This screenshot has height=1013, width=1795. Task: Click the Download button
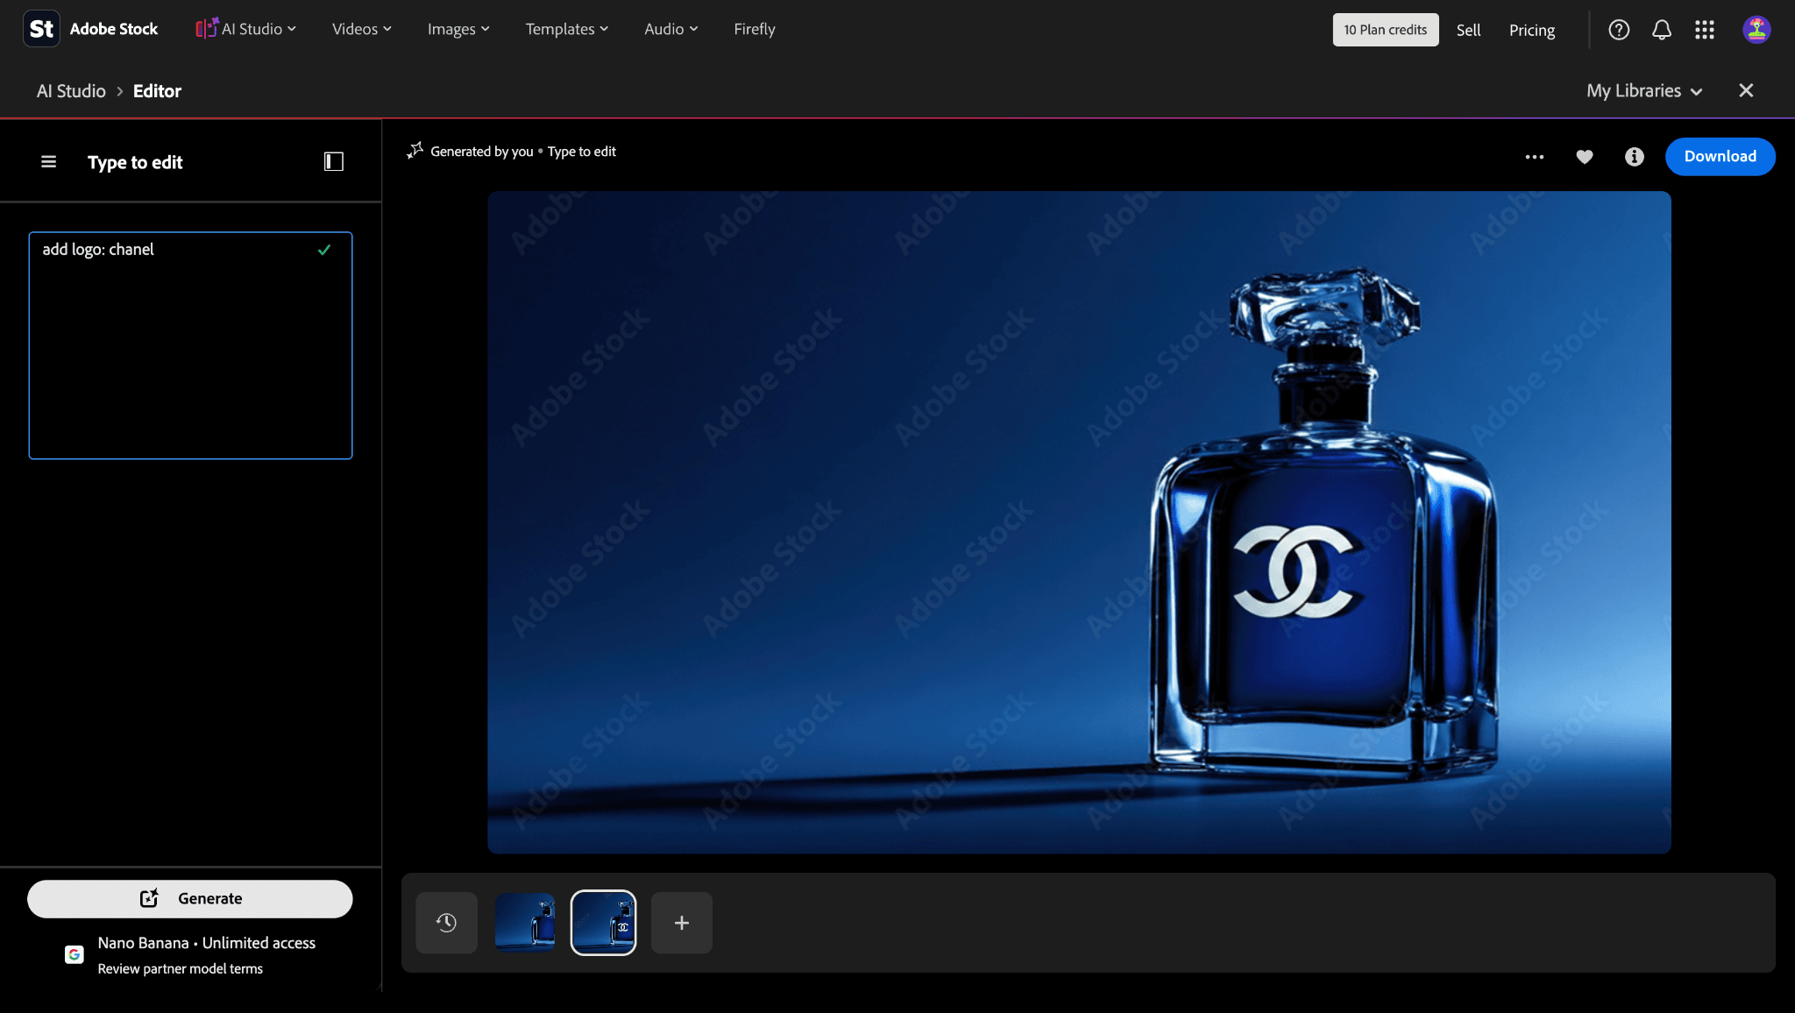(x=1721, y=157)
